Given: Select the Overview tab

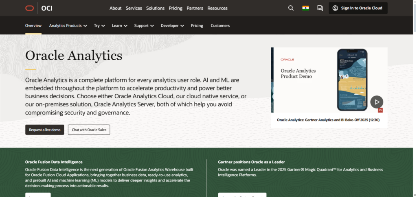Looking at the screenshot, I should pos(33,26).
